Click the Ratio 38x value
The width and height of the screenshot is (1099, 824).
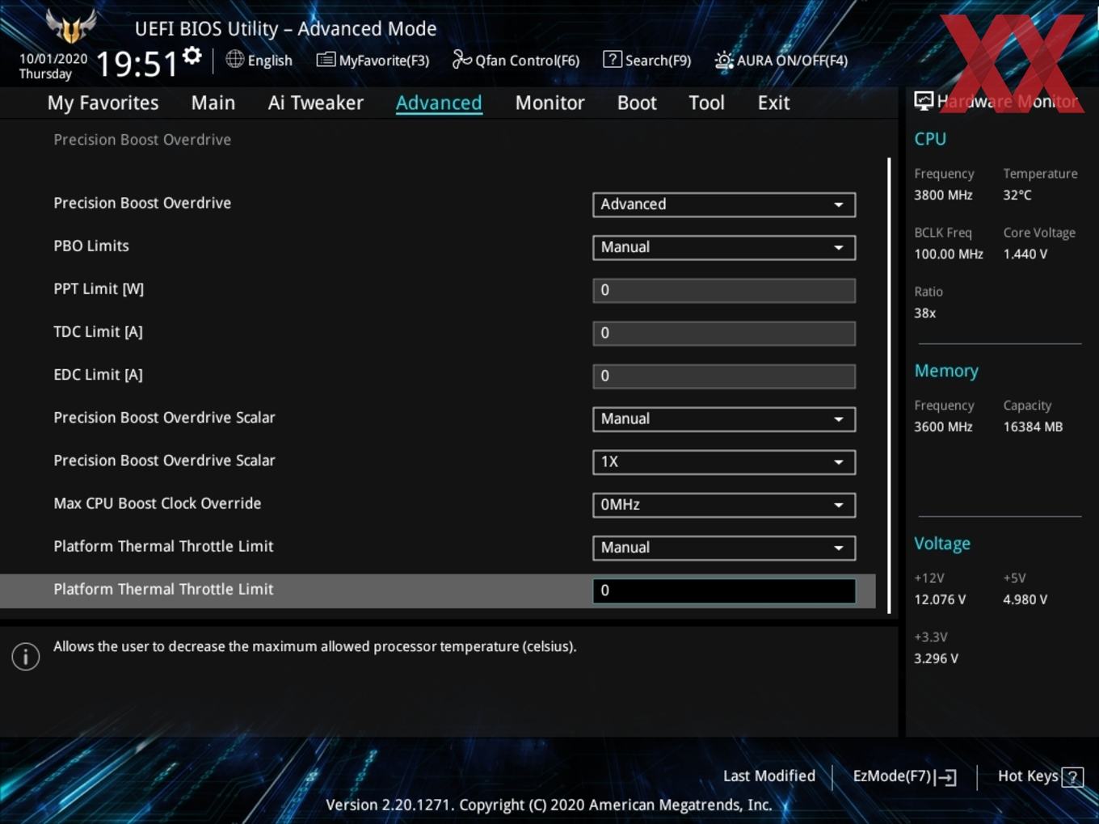924,313
